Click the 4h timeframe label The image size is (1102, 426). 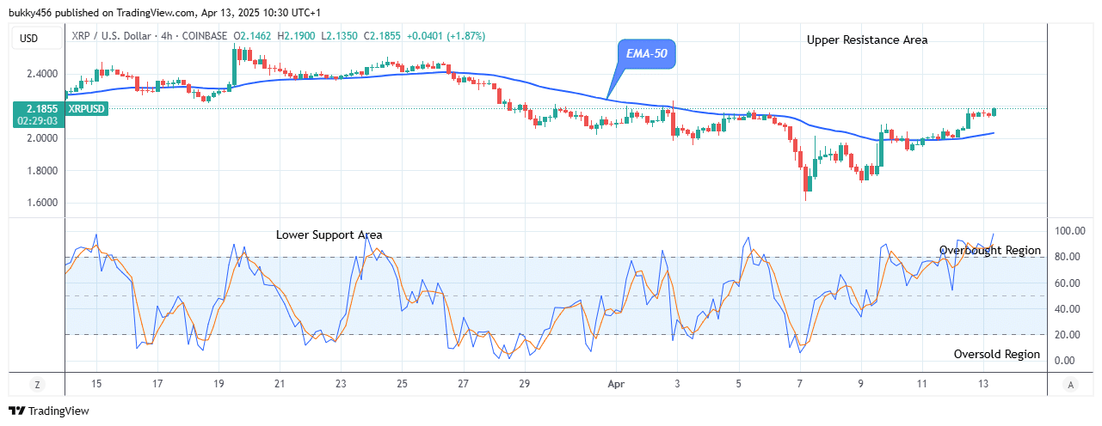tap(169, 36)
